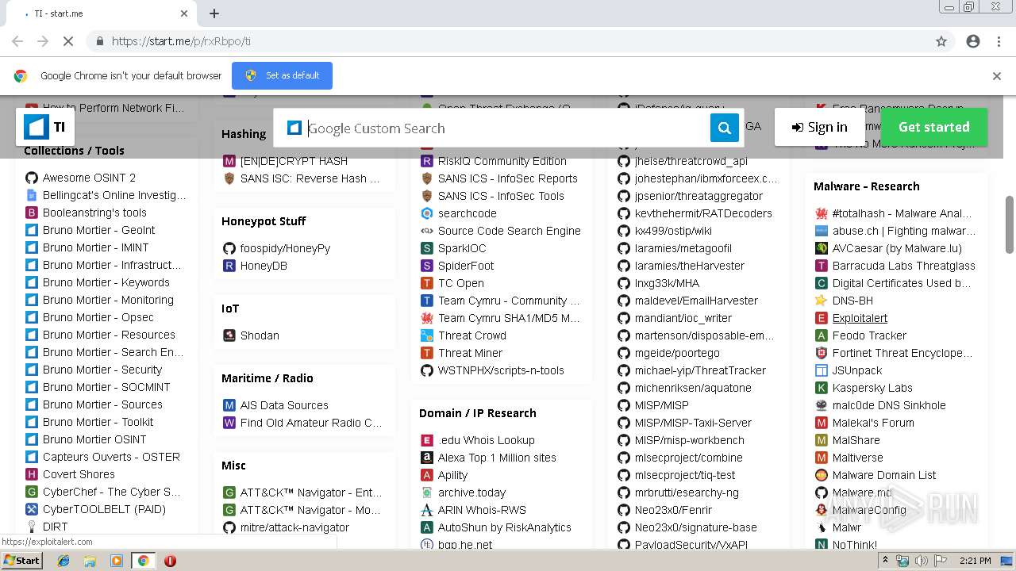Show hidden tray icons arrow
This screenshot has height=571, width=1016.
pos(886,561)
